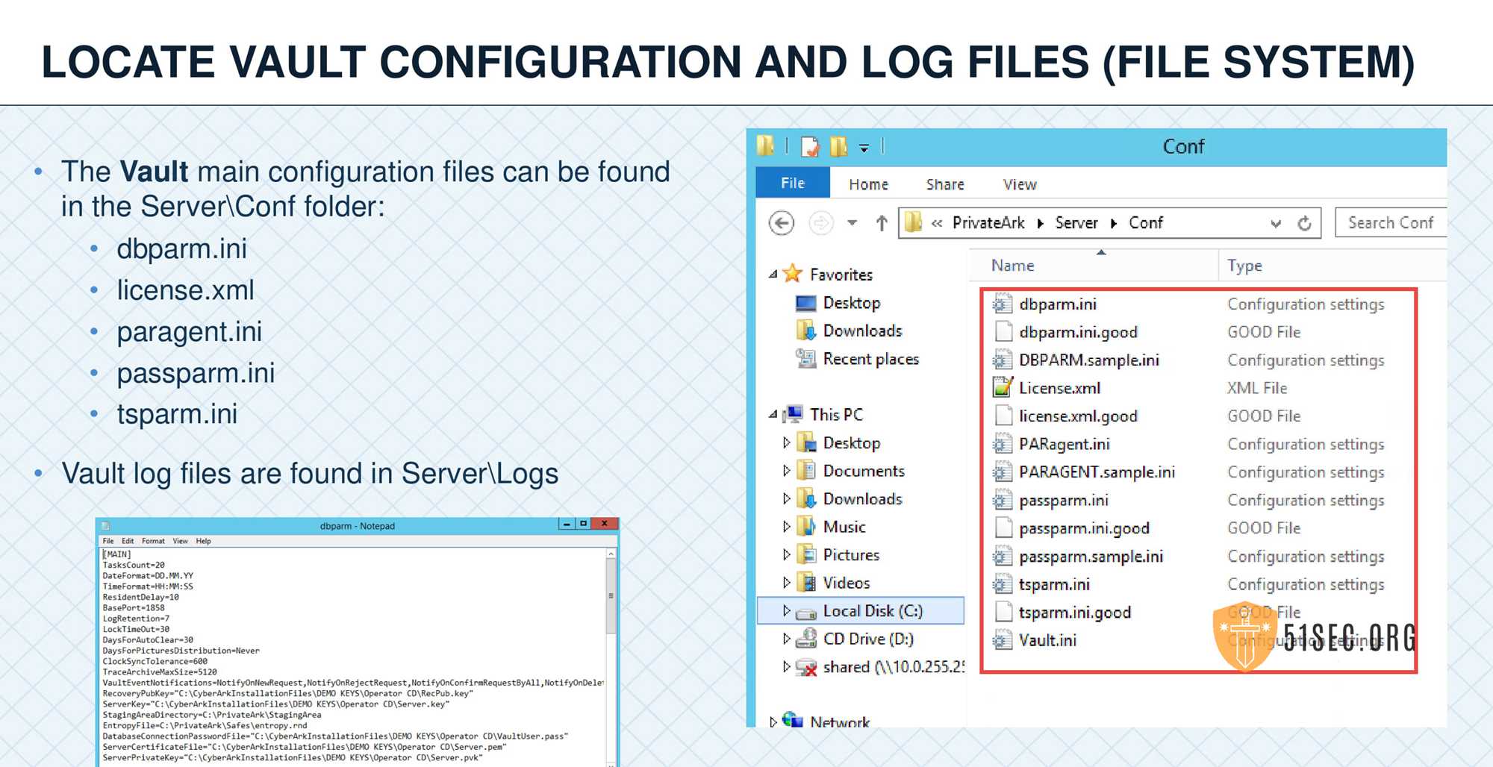Click the Forward navigation arrow in Explorer
Image resolution: width=1493 pixels, height=767 pixels.
[820, 223]
